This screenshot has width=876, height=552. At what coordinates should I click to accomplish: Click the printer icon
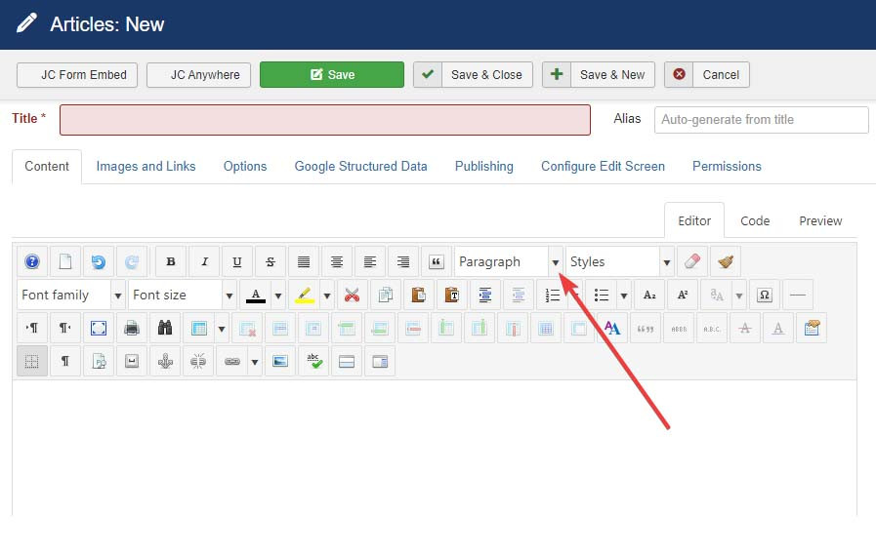132,328
